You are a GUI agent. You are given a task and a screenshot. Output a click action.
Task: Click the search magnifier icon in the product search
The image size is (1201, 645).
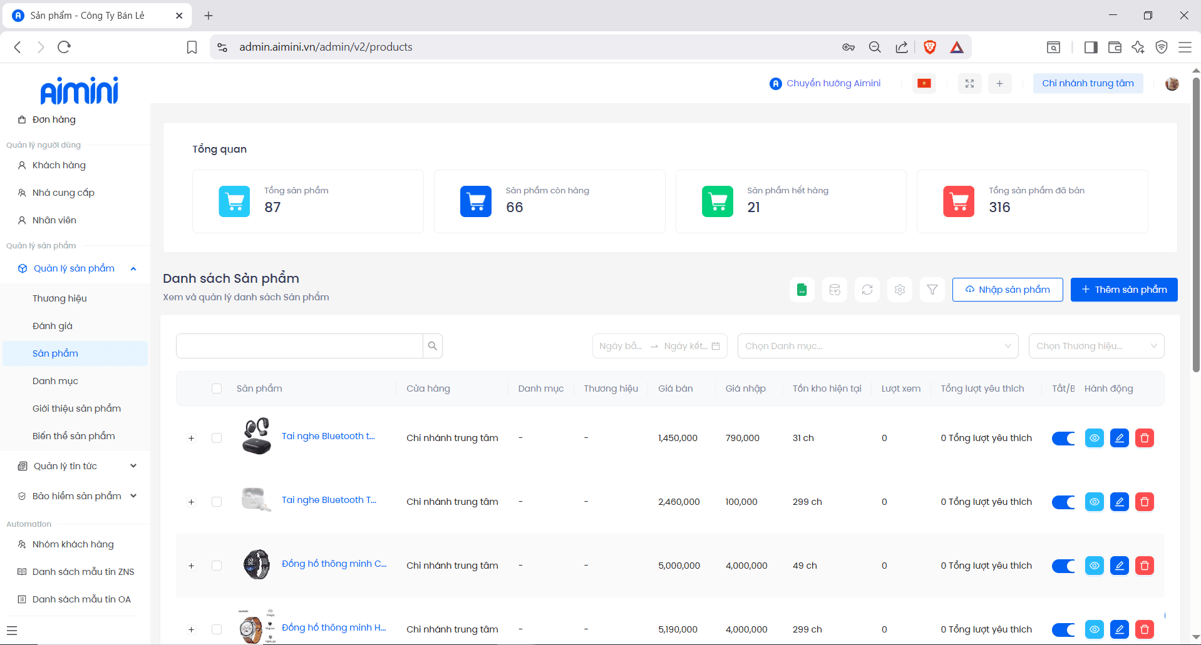[x=433, y=346]
